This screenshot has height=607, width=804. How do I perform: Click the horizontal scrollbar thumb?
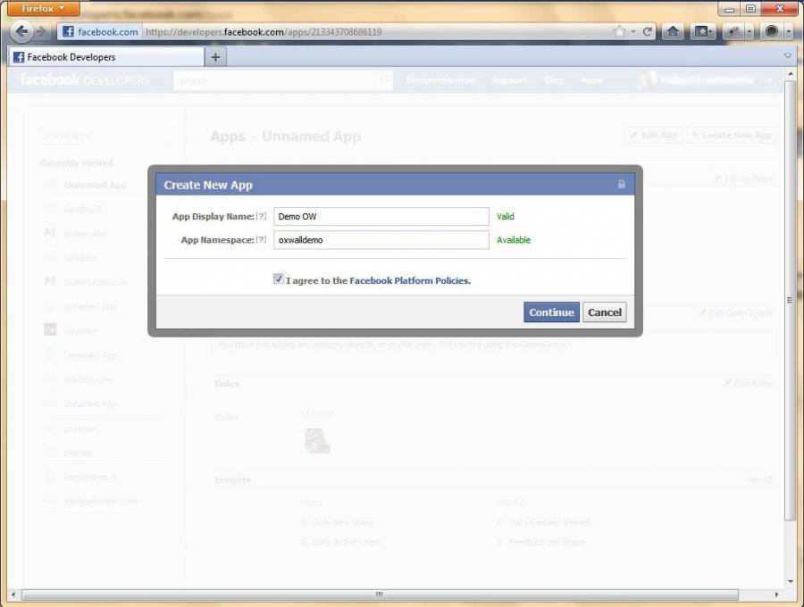pyautogui.click(x=380, y=595)
